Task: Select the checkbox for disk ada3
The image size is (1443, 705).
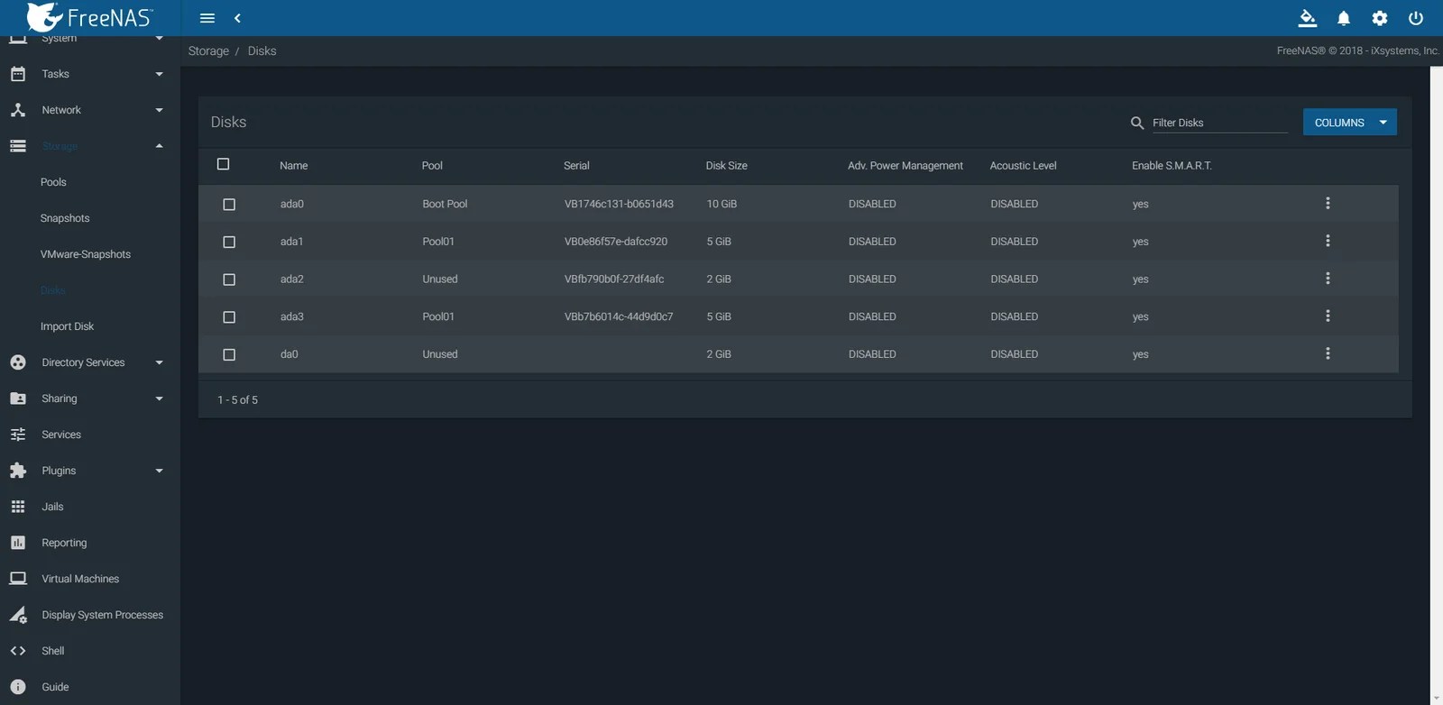Action: 229,317
